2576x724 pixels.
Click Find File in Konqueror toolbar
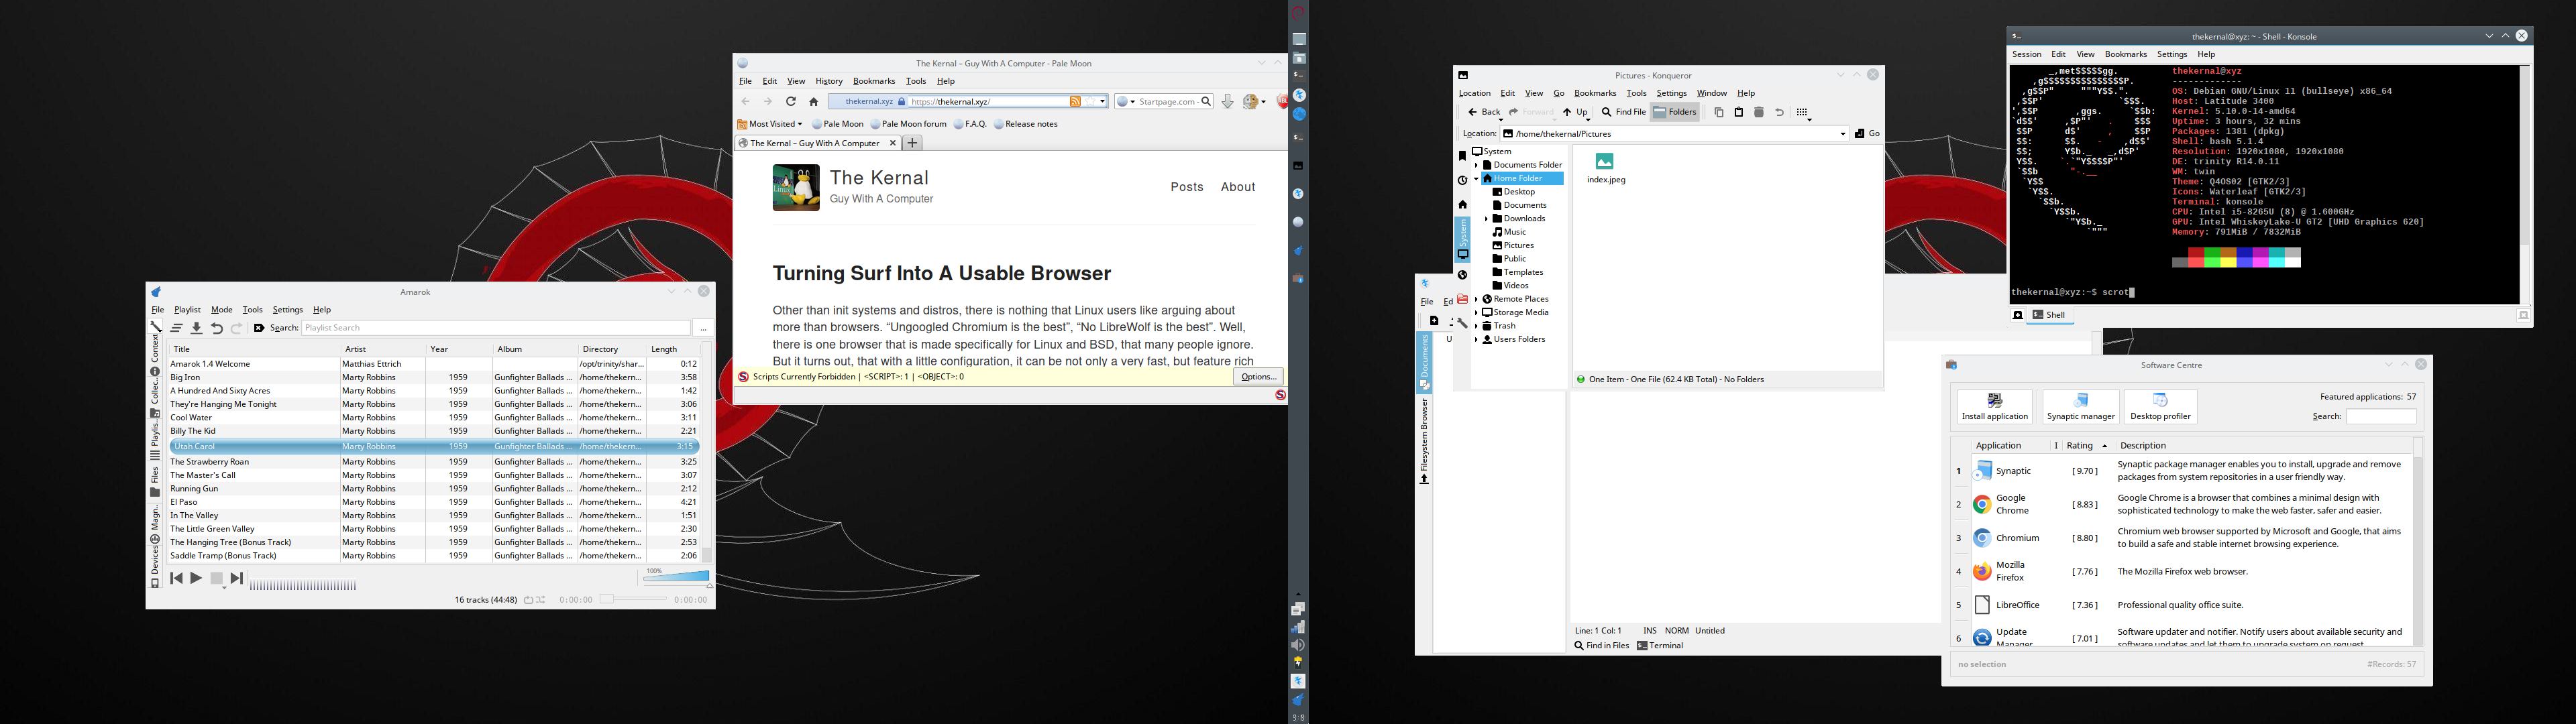point(1623,112)
